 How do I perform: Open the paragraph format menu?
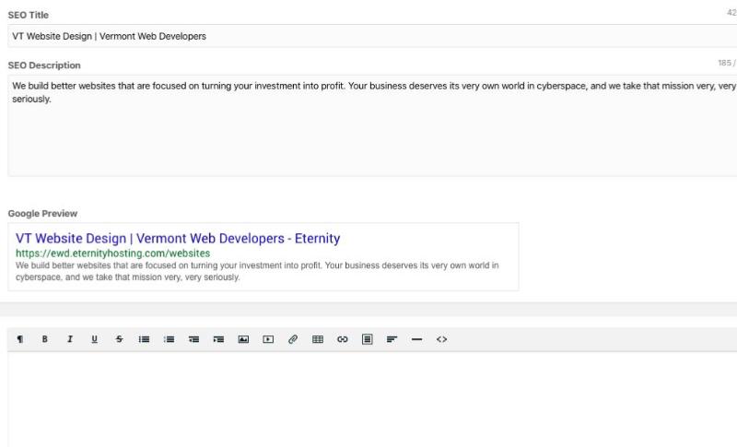pos(19,339)
